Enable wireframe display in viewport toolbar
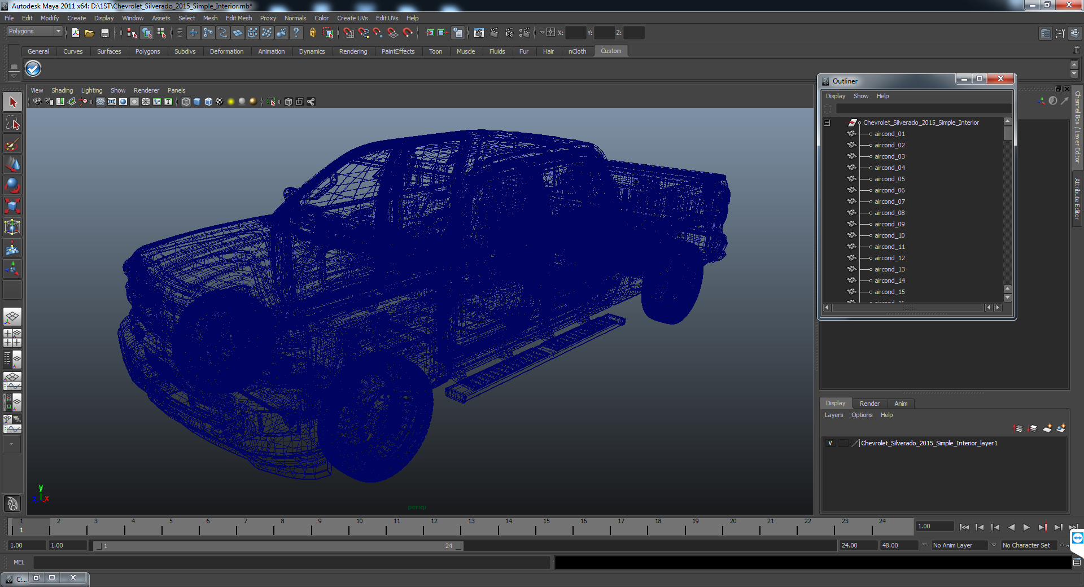1084x587 pixels. pos(186,102)
